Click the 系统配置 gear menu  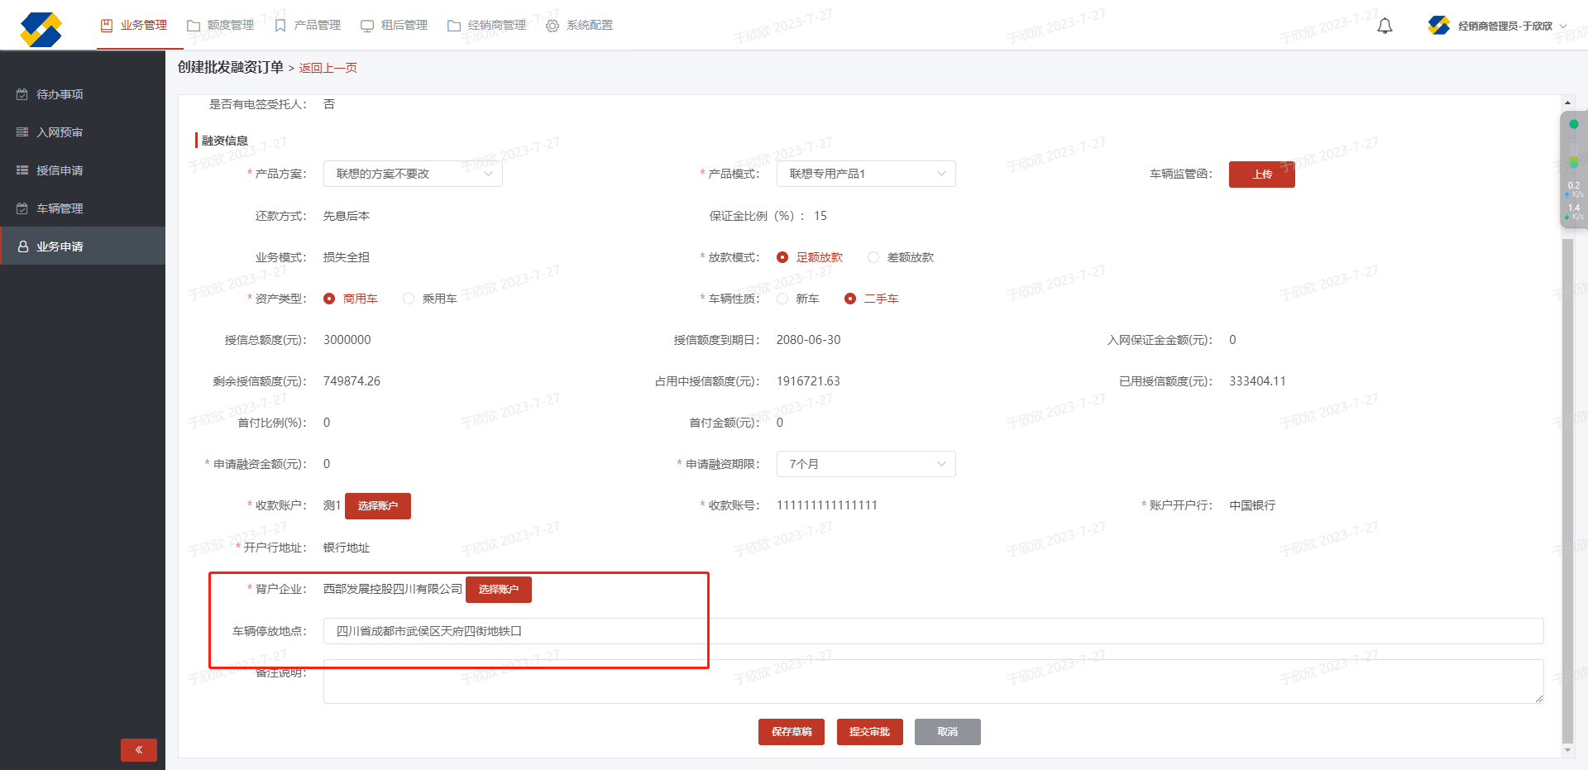[x=580, y=26]
